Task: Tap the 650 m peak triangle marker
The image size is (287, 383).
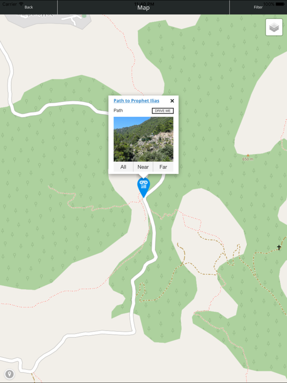Action: pos(248,155)
